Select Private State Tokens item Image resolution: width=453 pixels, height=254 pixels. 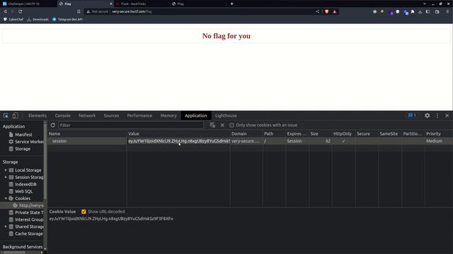pyautogui.click(x=26, y=212)
